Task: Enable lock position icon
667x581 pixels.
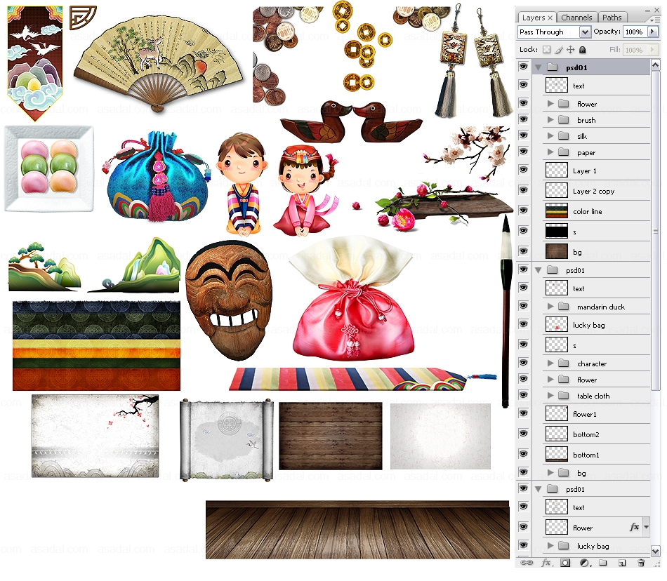Action: 570,50
